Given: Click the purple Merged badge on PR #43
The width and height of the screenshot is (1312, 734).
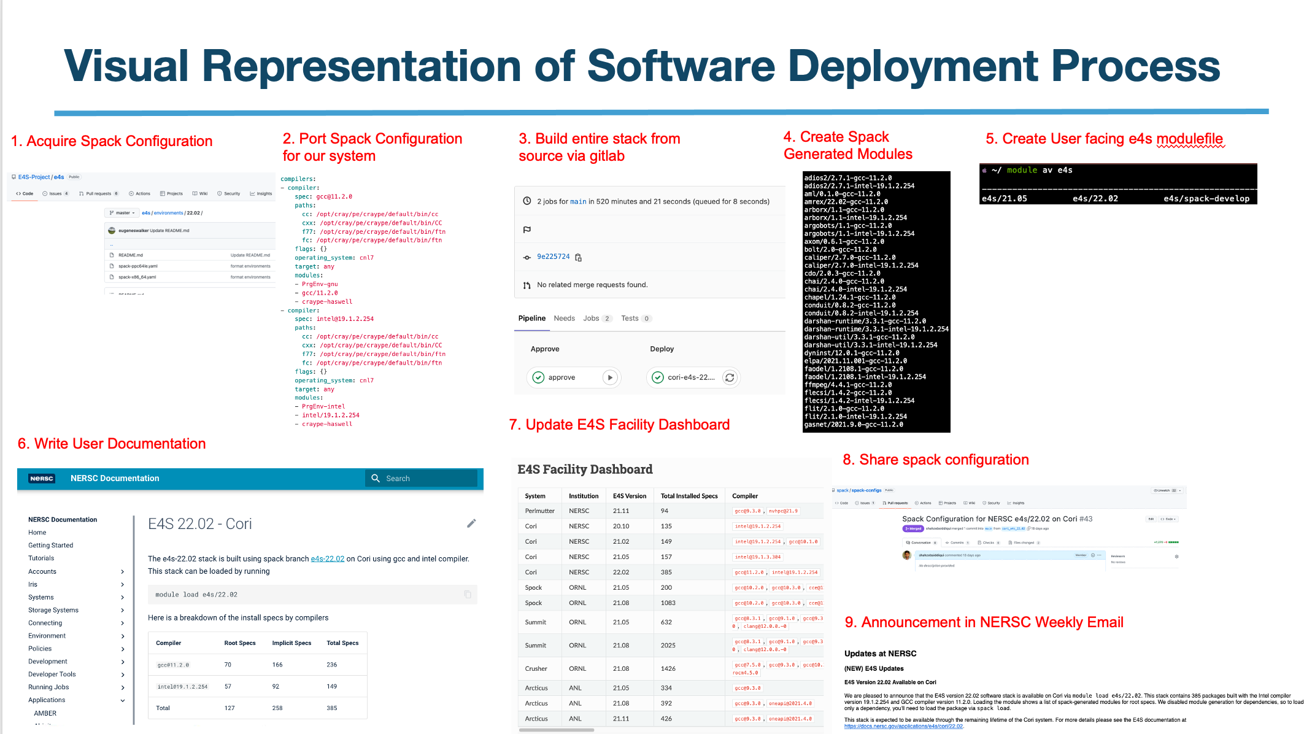Looking at the screenshot, I should click(x=913, y=528).
